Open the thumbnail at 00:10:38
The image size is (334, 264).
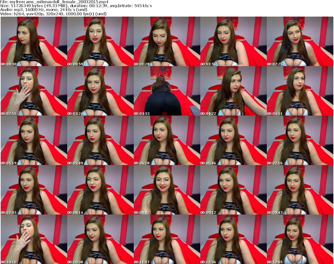[x=100, y=239]
